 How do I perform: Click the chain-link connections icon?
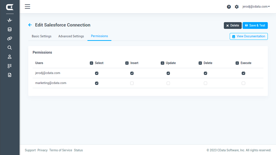click(10, 38)
